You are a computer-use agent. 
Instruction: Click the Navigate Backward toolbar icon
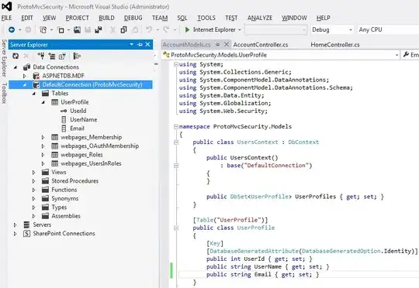[x=12, y=29]
